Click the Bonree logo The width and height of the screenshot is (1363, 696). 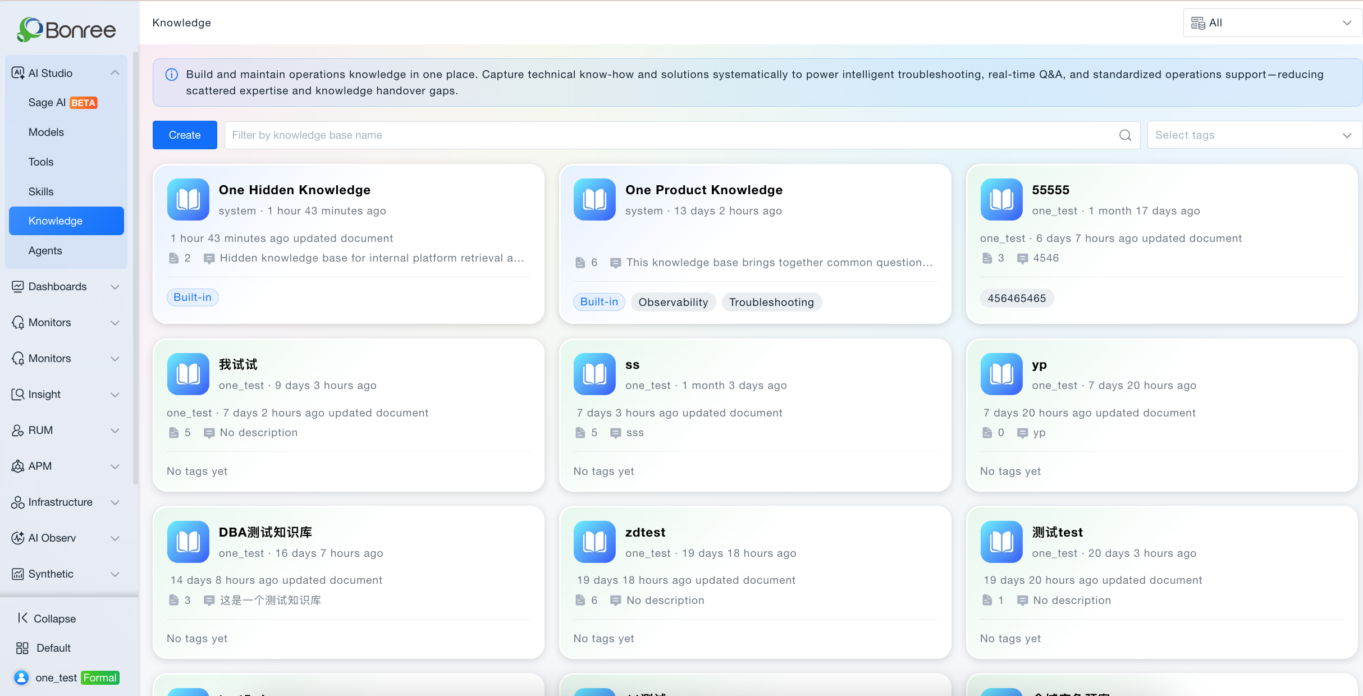coord(66,30)
